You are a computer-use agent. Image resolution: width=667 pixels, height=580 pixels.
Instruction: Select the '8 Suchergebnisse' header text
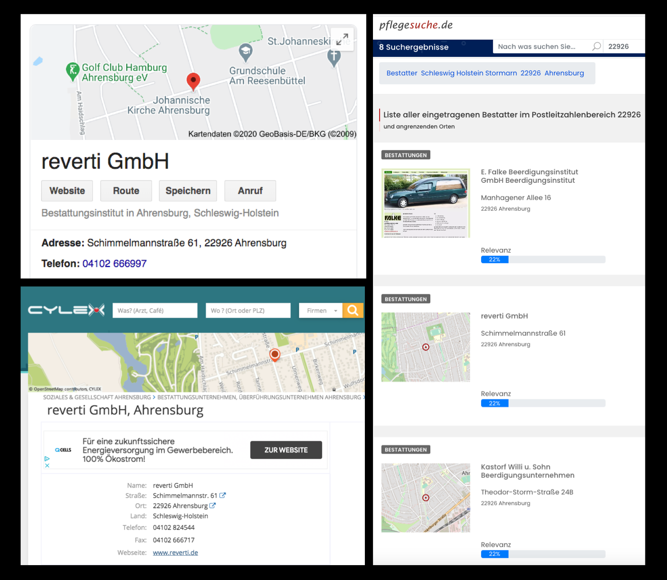pyautogui.click(x=414, y=47)
